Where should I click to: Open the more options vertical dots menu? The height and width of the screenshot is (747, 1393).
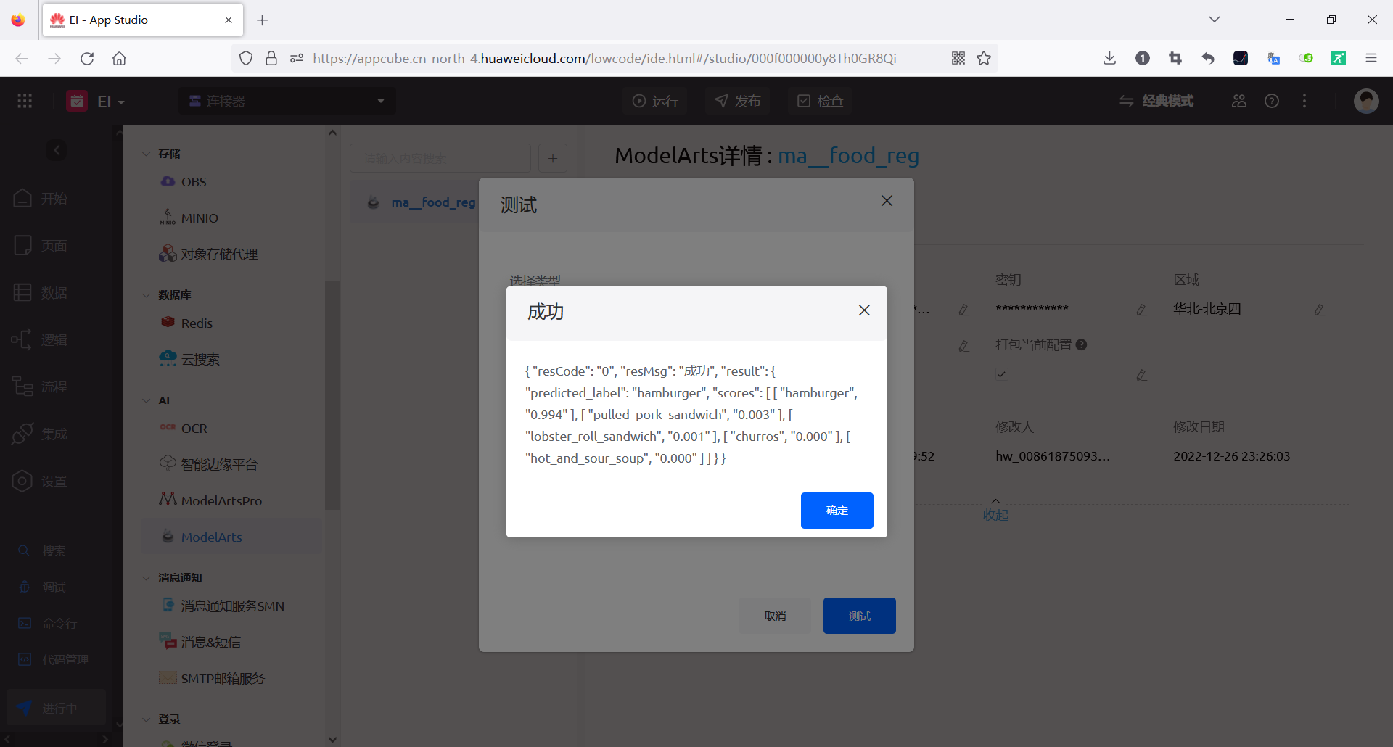pyautogui.click(x=1304, y=101)
